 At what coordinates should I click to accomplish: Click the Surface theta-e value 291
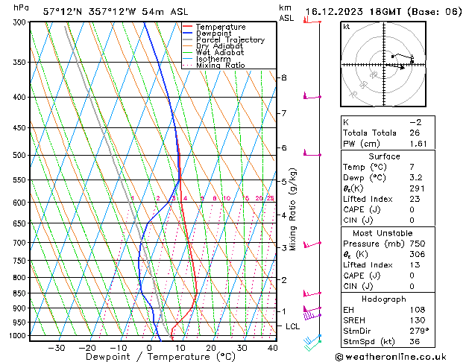[x=418, y=188]
